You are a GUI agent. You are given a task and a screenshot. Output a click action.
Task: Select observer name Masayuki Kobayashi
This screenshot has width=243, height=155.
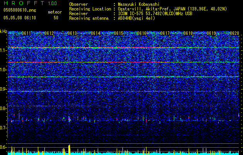[139, 5]
